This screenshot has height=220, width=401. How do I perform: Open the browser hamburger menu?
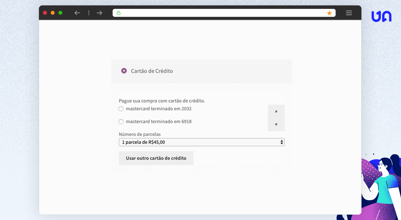(x=349, y=13)
